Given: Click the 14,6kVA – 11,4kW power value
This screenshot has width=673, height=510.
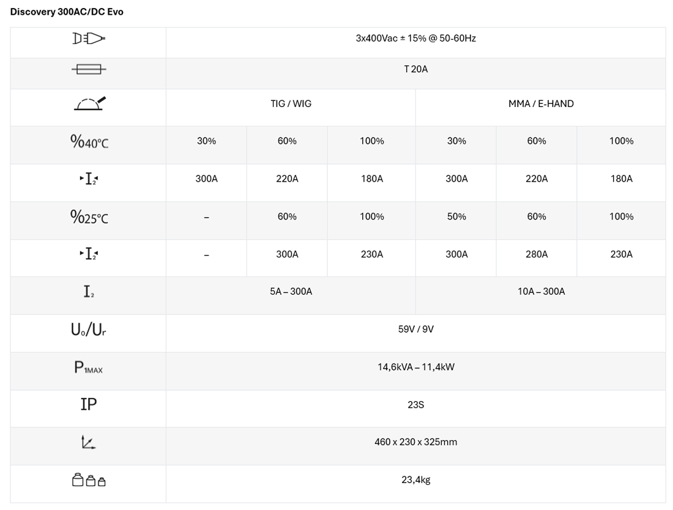Looking at the screenshot, I should (x=415, y=368).
